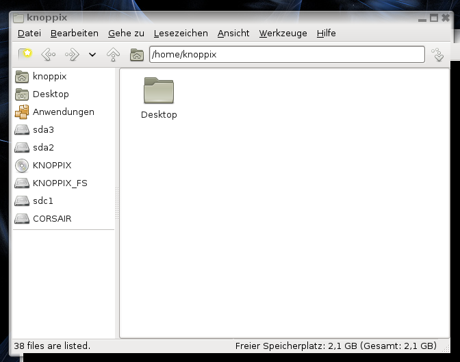This screenshot has height=362, width=460.
Task: Open the Datei menu
Action: tap(29, 33)
